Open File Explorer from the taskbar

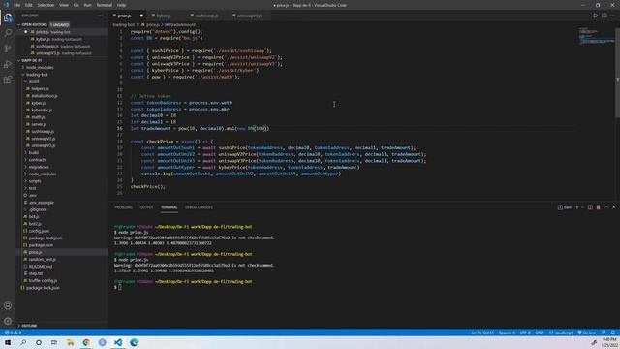point(71,342)
